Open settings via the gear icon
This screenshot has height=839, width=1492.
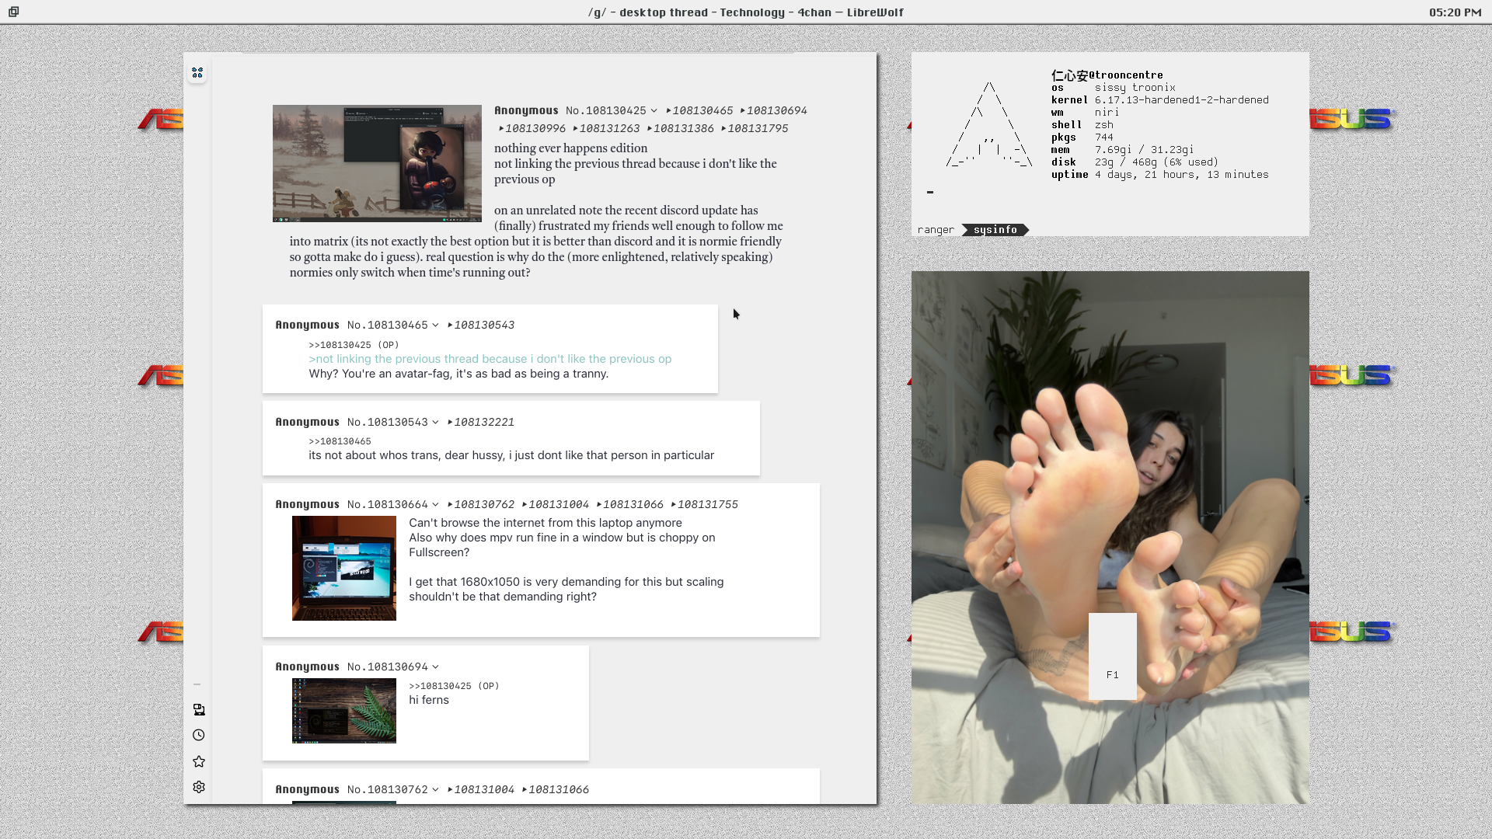pos(199,787)
